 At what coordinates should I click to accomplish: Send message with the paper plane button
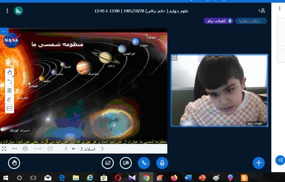pos(280,160)
